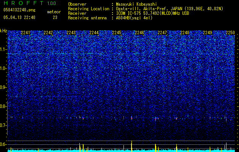
Task: Select the 1.0 kHz axis label
Action: coord(3,68)
